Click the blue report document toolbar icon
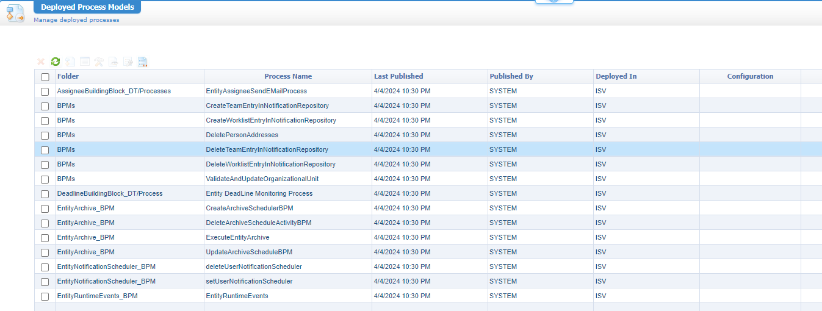822x311 pixels. coord(143,62)
